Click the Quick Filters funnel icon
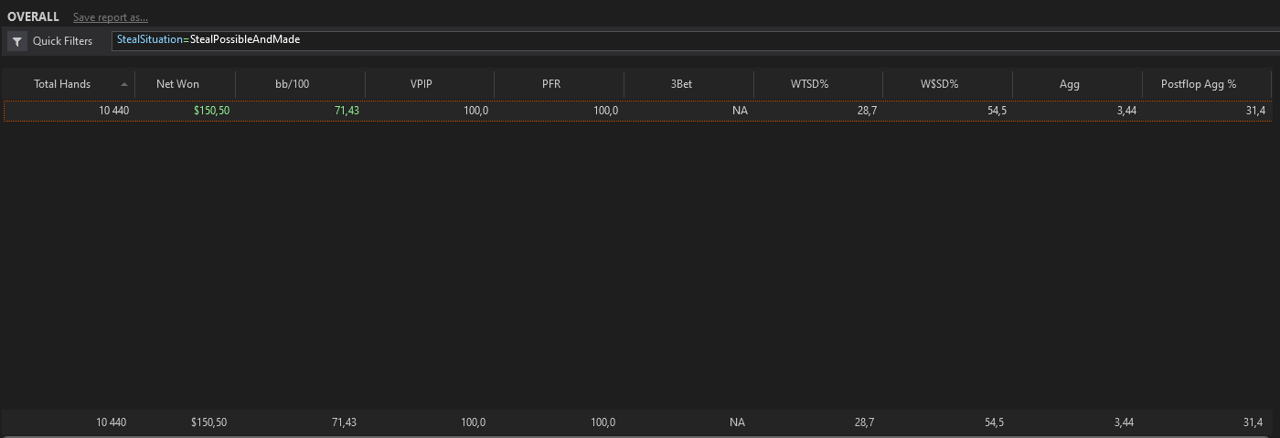Screen dimensions: 1280x438 tap(17, 41)
